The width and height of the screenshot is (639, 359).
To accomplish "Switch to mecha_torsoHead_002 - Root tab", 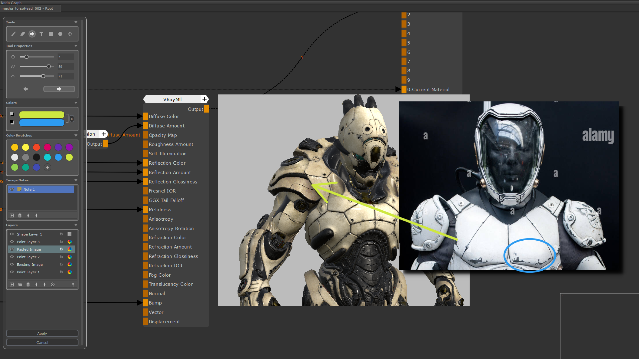I will point(27,8).
